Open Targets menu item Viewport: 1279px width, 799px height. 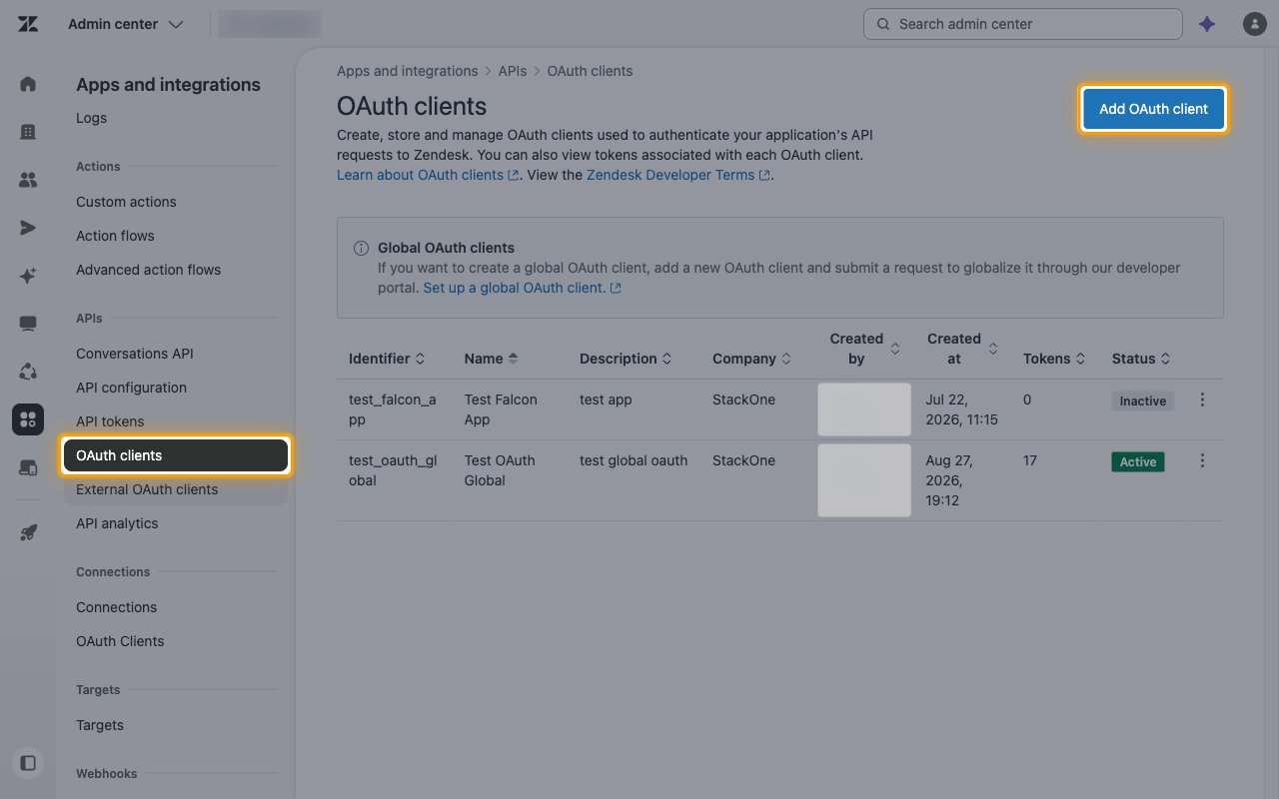100,725
